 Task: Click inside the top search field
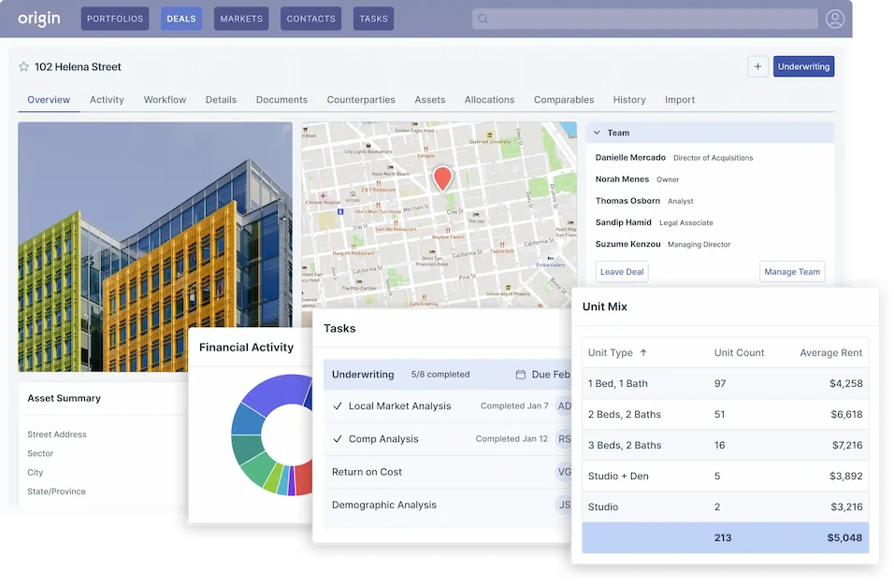tap(645, 18)
